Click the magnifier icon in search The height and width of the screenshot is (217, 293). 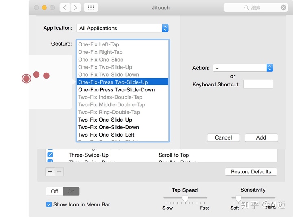247,8
